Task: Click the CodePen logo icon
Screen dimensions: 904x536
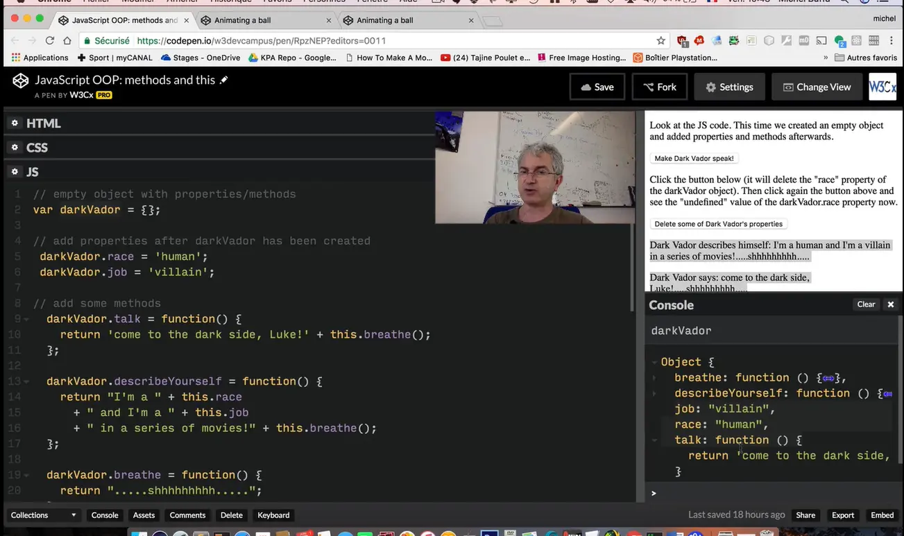Action: click(x=21, y=80)
